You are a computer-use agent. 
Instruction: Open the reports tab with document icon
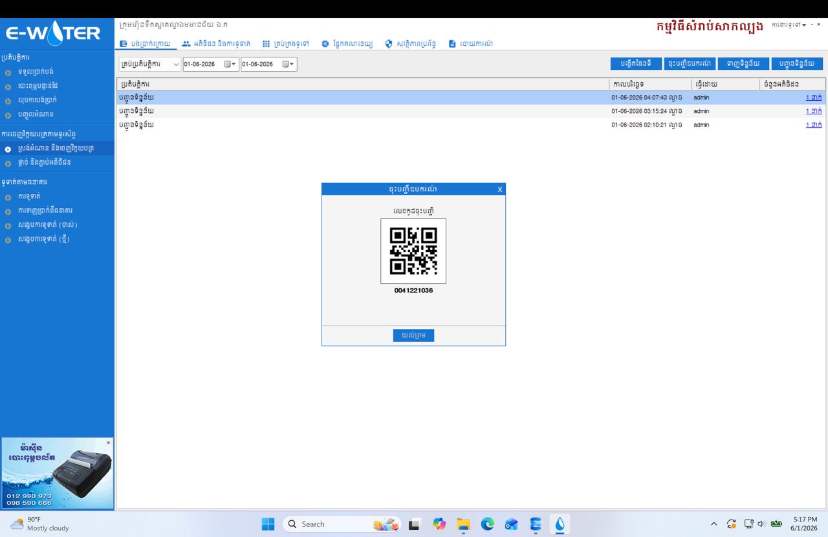[x=471, y=44]
